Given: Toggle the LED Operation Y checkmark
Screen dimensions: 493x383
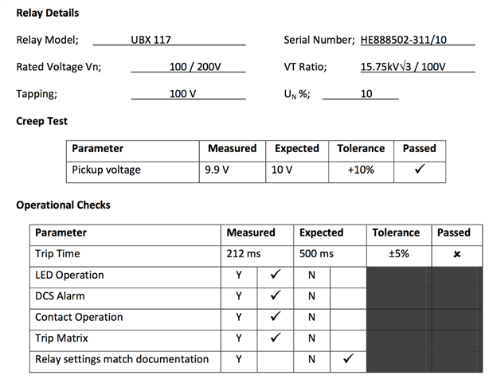Looking at the screenshot, I should pyautogui.click(x=276, y=276).
